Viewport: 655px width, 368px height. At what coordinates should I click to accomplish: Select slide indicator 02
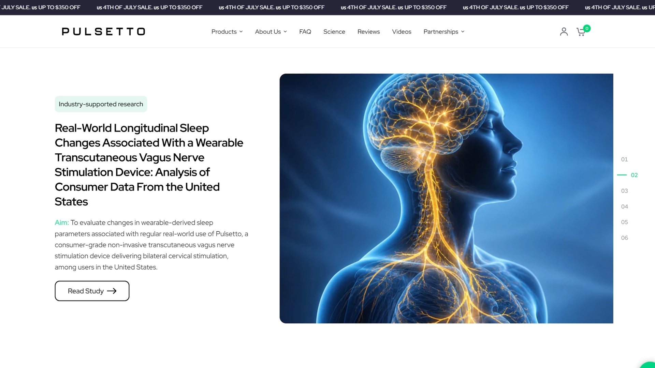pos(634,175)
